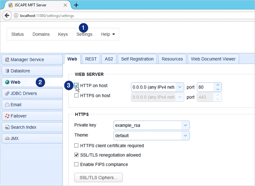Screen dimensions: 255x186
Task: Click the Datastore cylinder icon
Action: [x=7, y=71]
